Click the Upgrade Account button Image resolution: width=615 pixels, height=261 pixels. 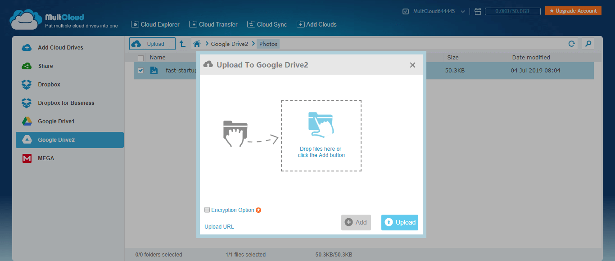[573, 11]
